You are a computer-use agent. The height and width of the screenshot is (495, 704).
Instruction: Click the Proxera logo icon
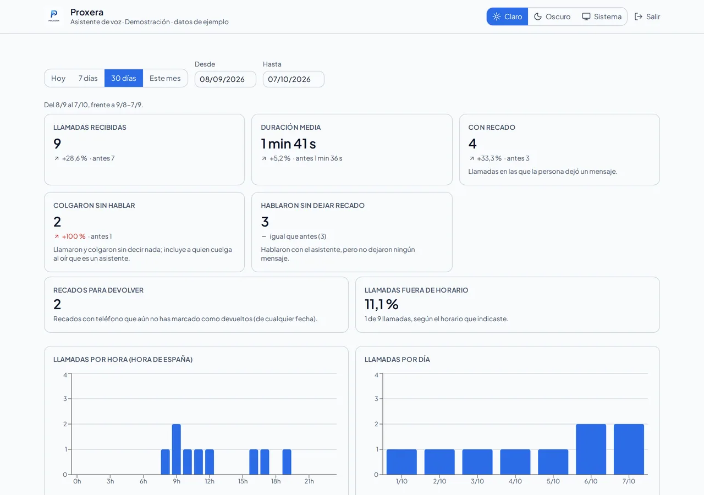pos(54,16)
